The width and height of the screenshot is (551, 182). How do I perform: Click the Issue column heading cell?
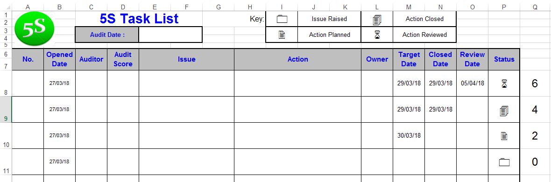point(187,59)
